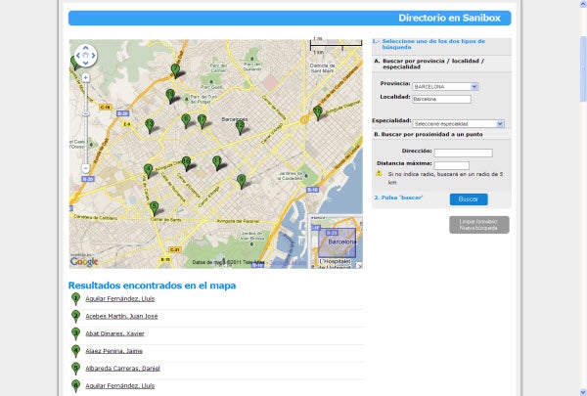Image resolution: width=587 pixels, height=396 pixels.
Task: Click result list pin icon number 4
Action: (75, 351)
